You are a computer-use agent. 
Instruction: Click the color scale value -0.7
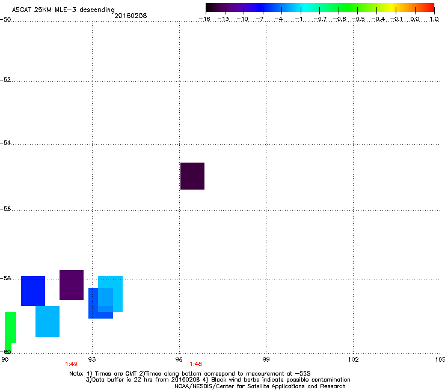321,19
